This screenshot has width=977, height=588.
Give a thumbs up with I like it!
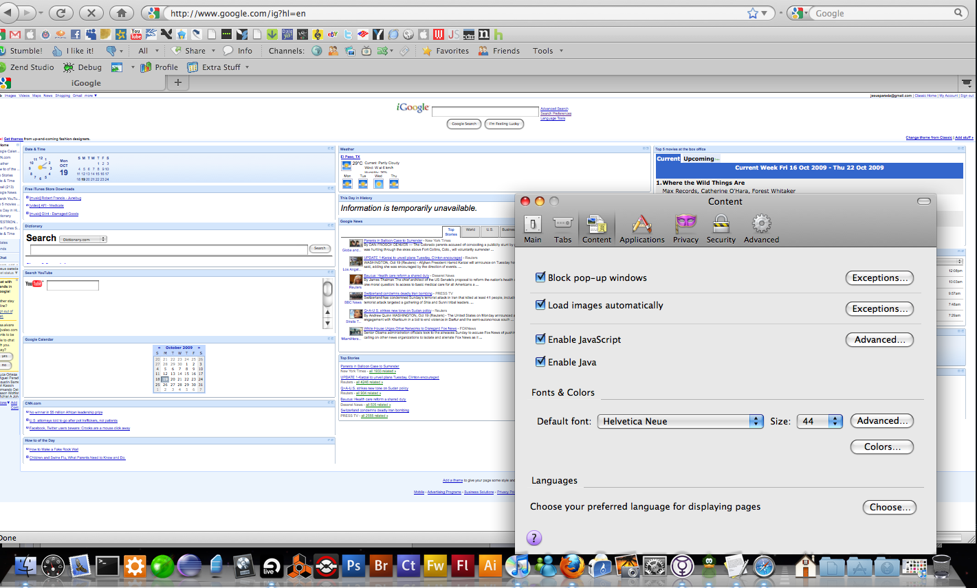click(74, 51)
